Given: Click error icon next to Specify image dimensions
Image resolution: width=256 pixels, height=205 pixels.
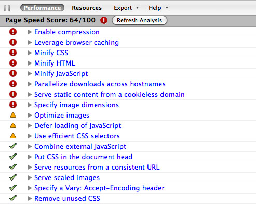Looking at the screenshot, I should pos(13,105).
